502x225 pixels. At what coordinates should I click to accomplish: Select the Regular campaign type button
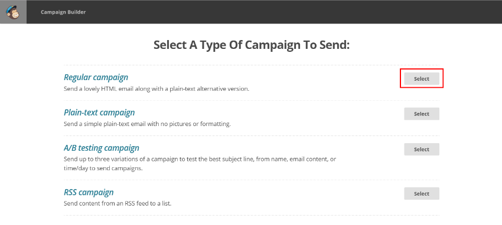pyautogui.click(x=421, y=78)
